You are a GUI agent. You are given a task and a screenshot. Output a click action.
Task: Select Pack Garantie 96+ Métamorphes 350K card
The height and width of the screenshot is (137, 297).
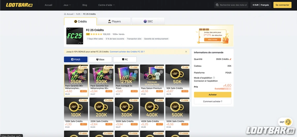(x=76, y=80)
